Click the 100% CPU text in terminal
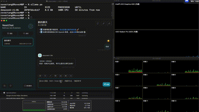Image resolution: width=199 pixels, height=112 pixels. click(63, 10)
